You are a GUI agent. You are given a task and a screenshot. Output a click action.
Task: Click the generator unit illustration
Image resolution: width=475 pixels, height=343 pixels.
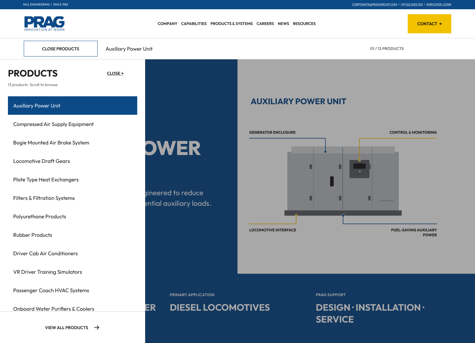[343, 181]
